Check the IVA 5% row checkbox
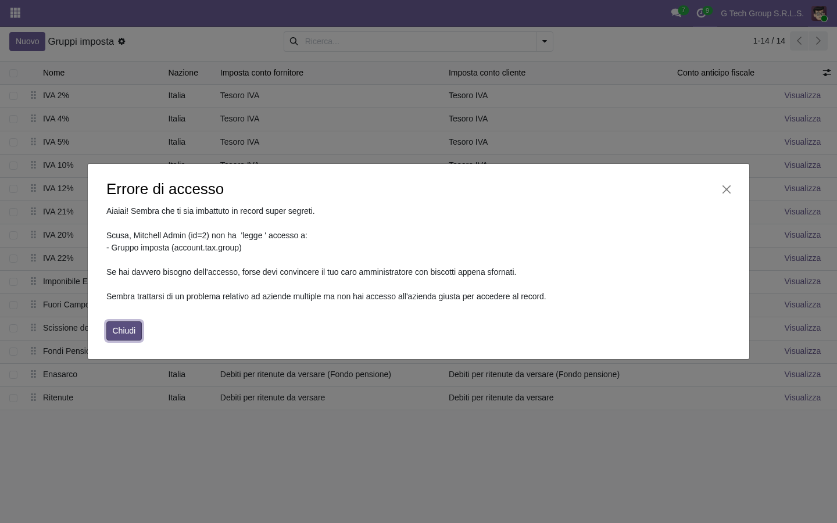The width and height of the screenshot is (837, 523). tap(13, 142)
